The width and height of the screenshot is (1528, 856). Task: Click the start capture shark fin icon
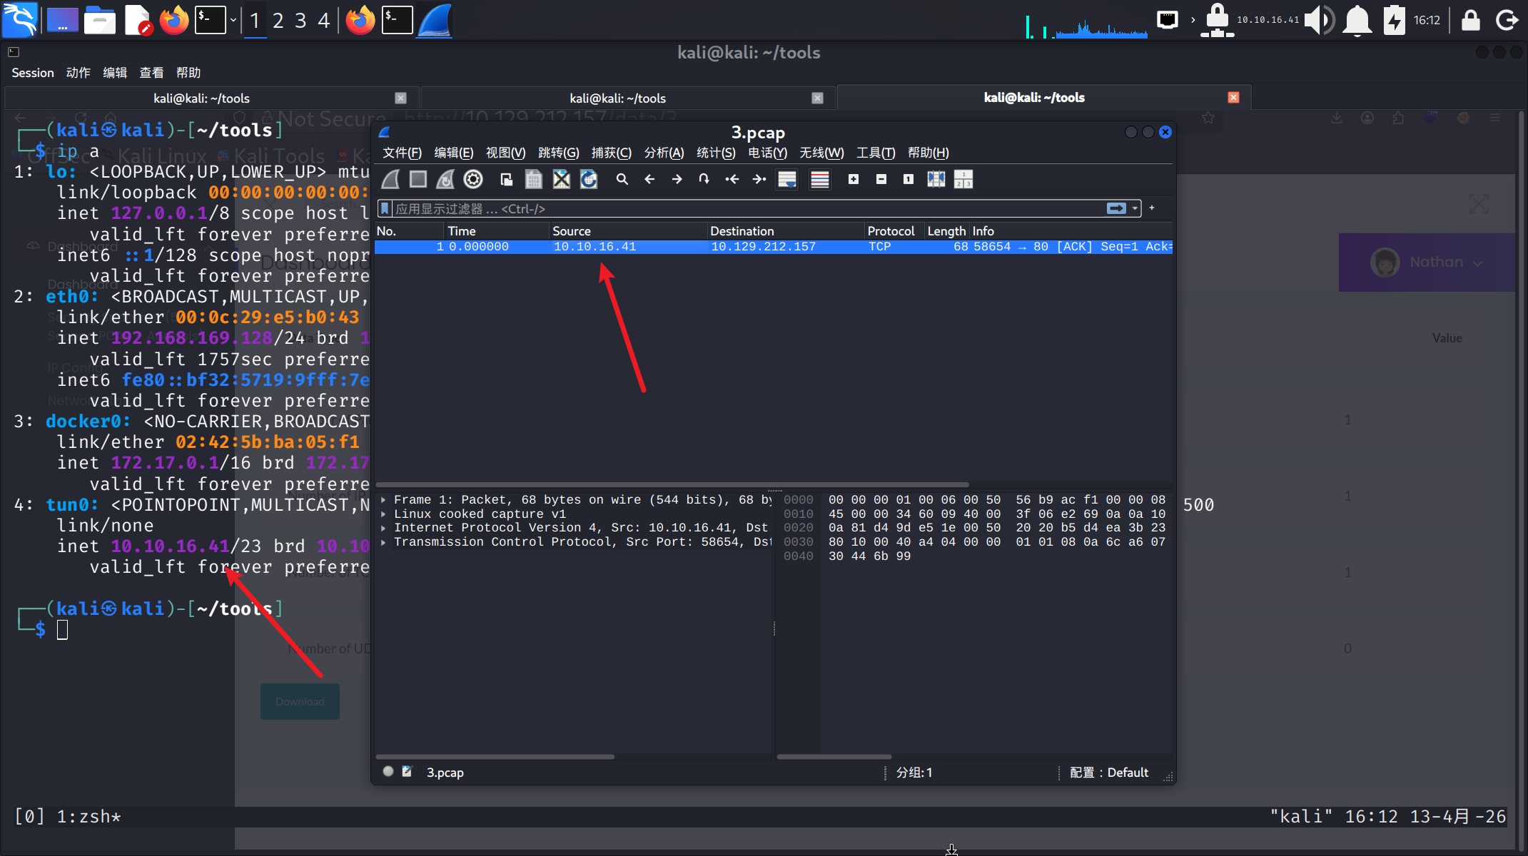click(x=390, y=180)
